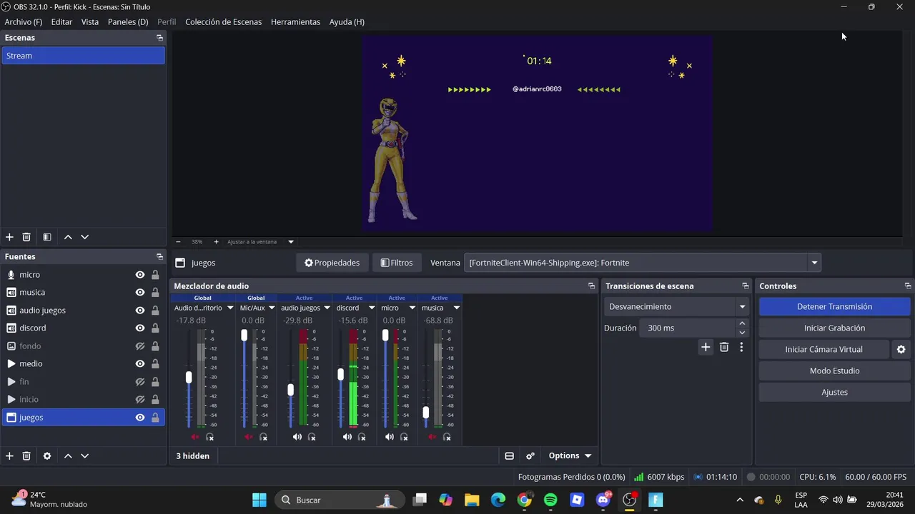Increase transition duration stepper up
This screenshot has height=514, width=915.
742,323
